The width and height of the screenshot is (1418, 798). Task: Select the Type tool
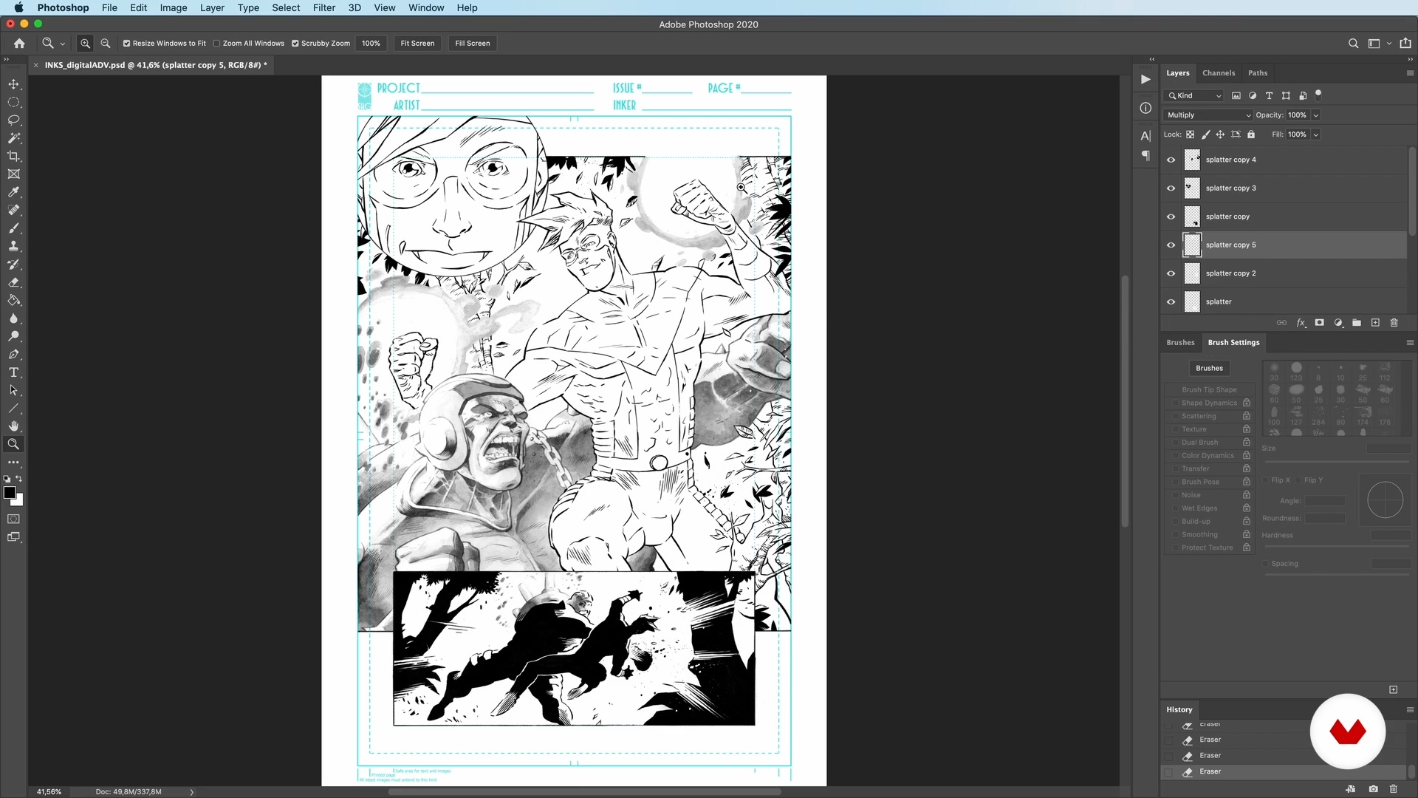coord(13,372)
